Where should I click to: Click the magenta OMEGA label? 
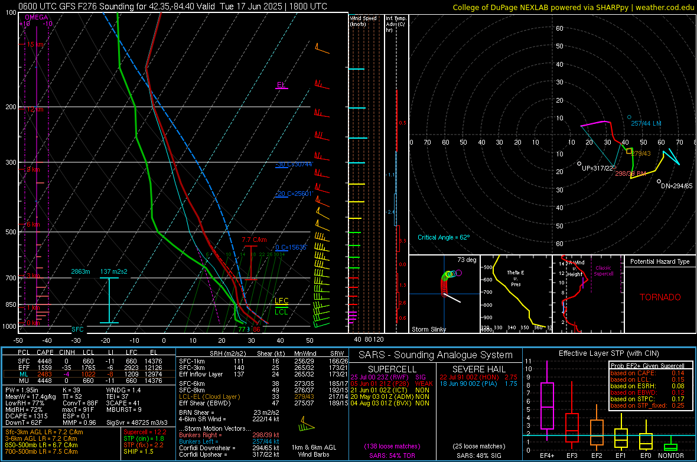coord(37,17)
